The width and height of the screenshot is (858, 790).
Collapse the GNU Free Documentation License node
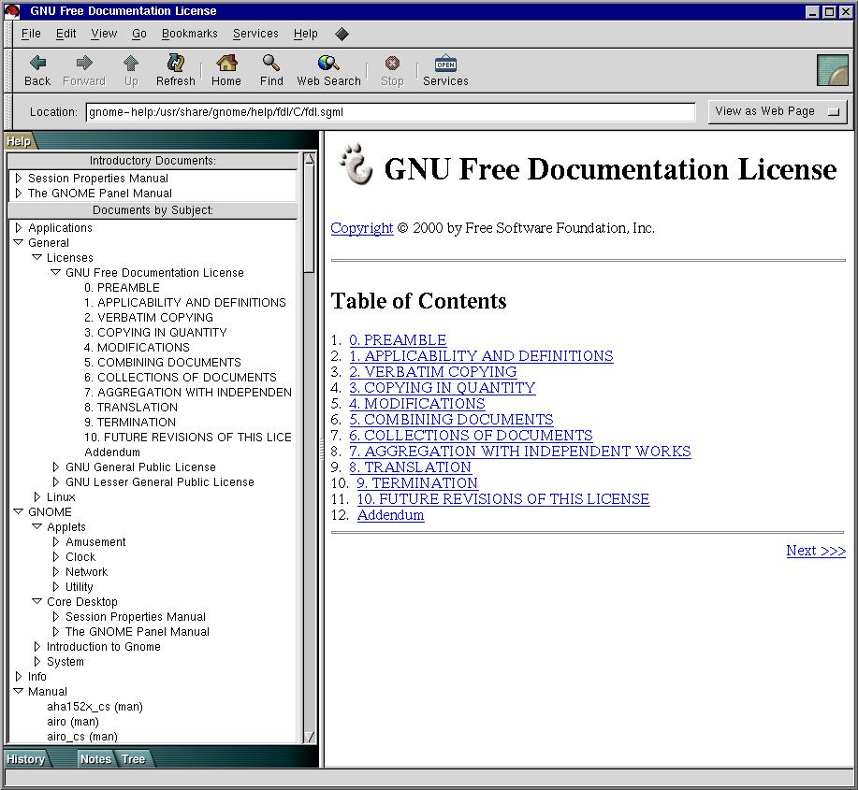(x=56, y=273)
